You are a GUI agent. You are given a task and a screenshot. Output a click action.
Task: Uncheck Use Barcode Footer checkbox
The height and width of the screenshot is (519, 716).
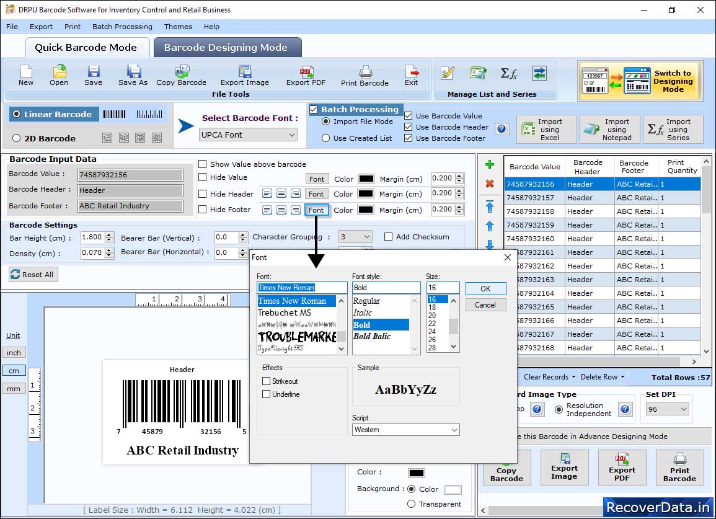[409, 138]
